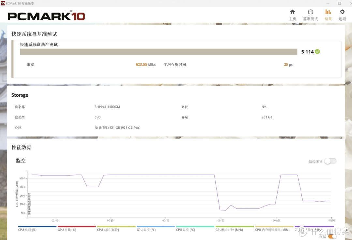Viewport: 352px width, 240px height.
Task: Toggle CPU 温度 (°C) legend series
Action: (x=185, y=230)
